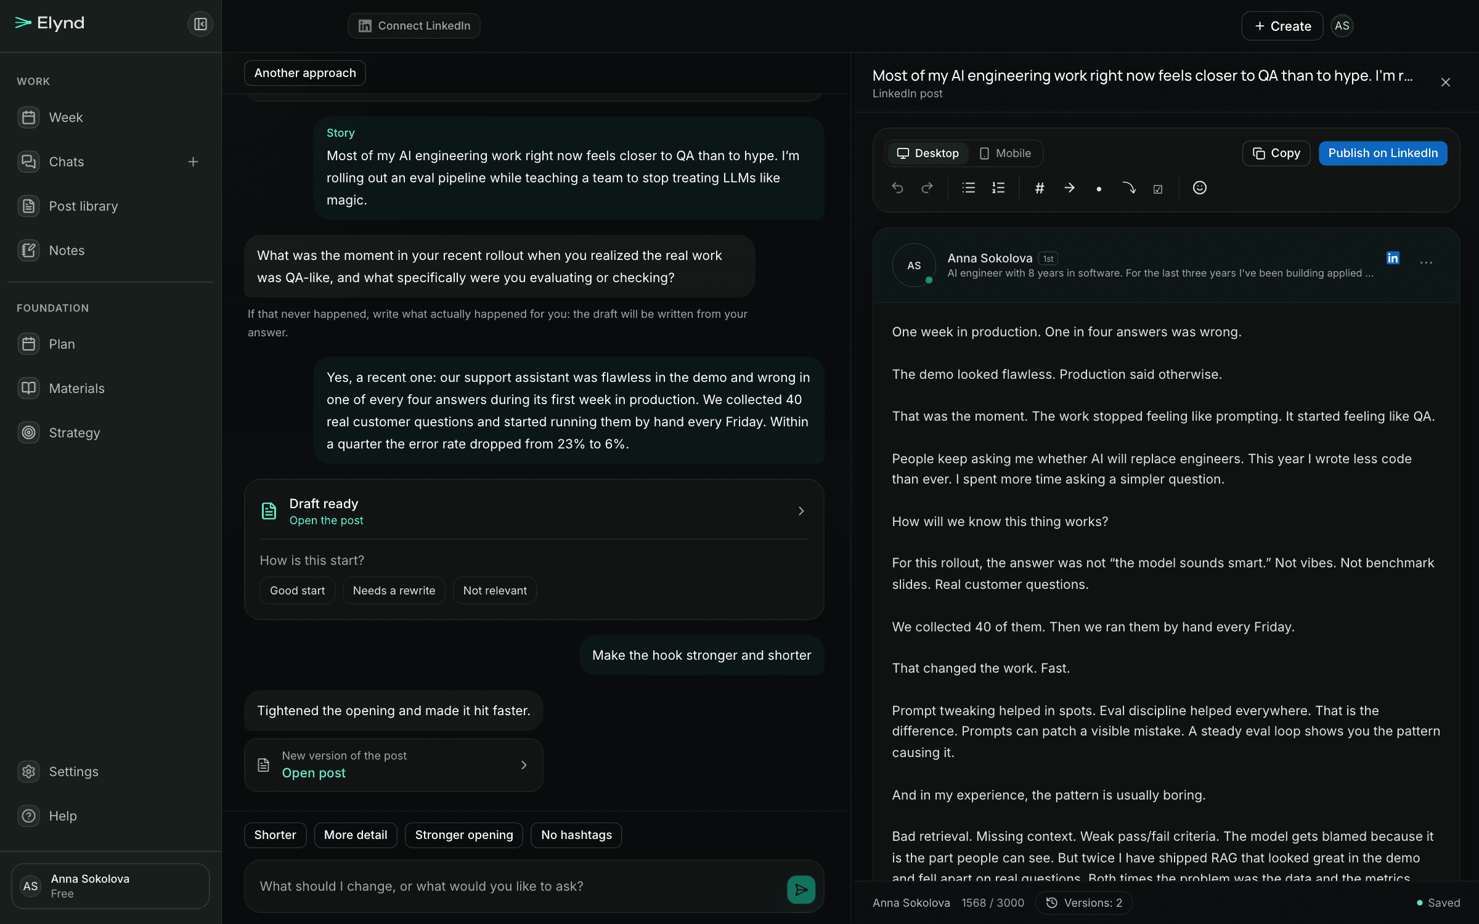Click Connect LinkedIn button
Image resolution: width=1479 pixels, height=924 pixels.
(x=414, y=26)
